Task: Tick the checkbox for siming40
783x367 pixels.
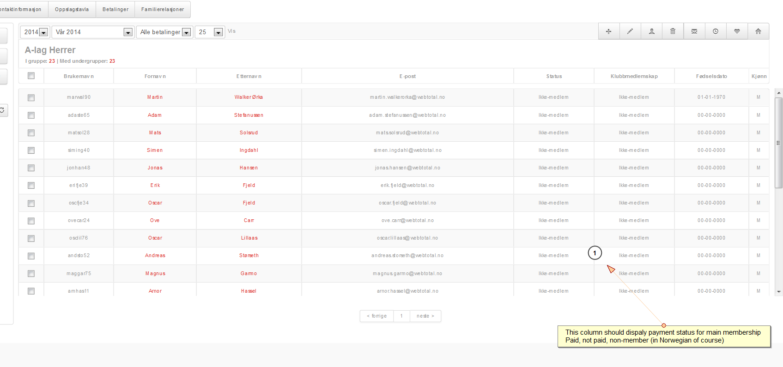Action: pos(31,150)
